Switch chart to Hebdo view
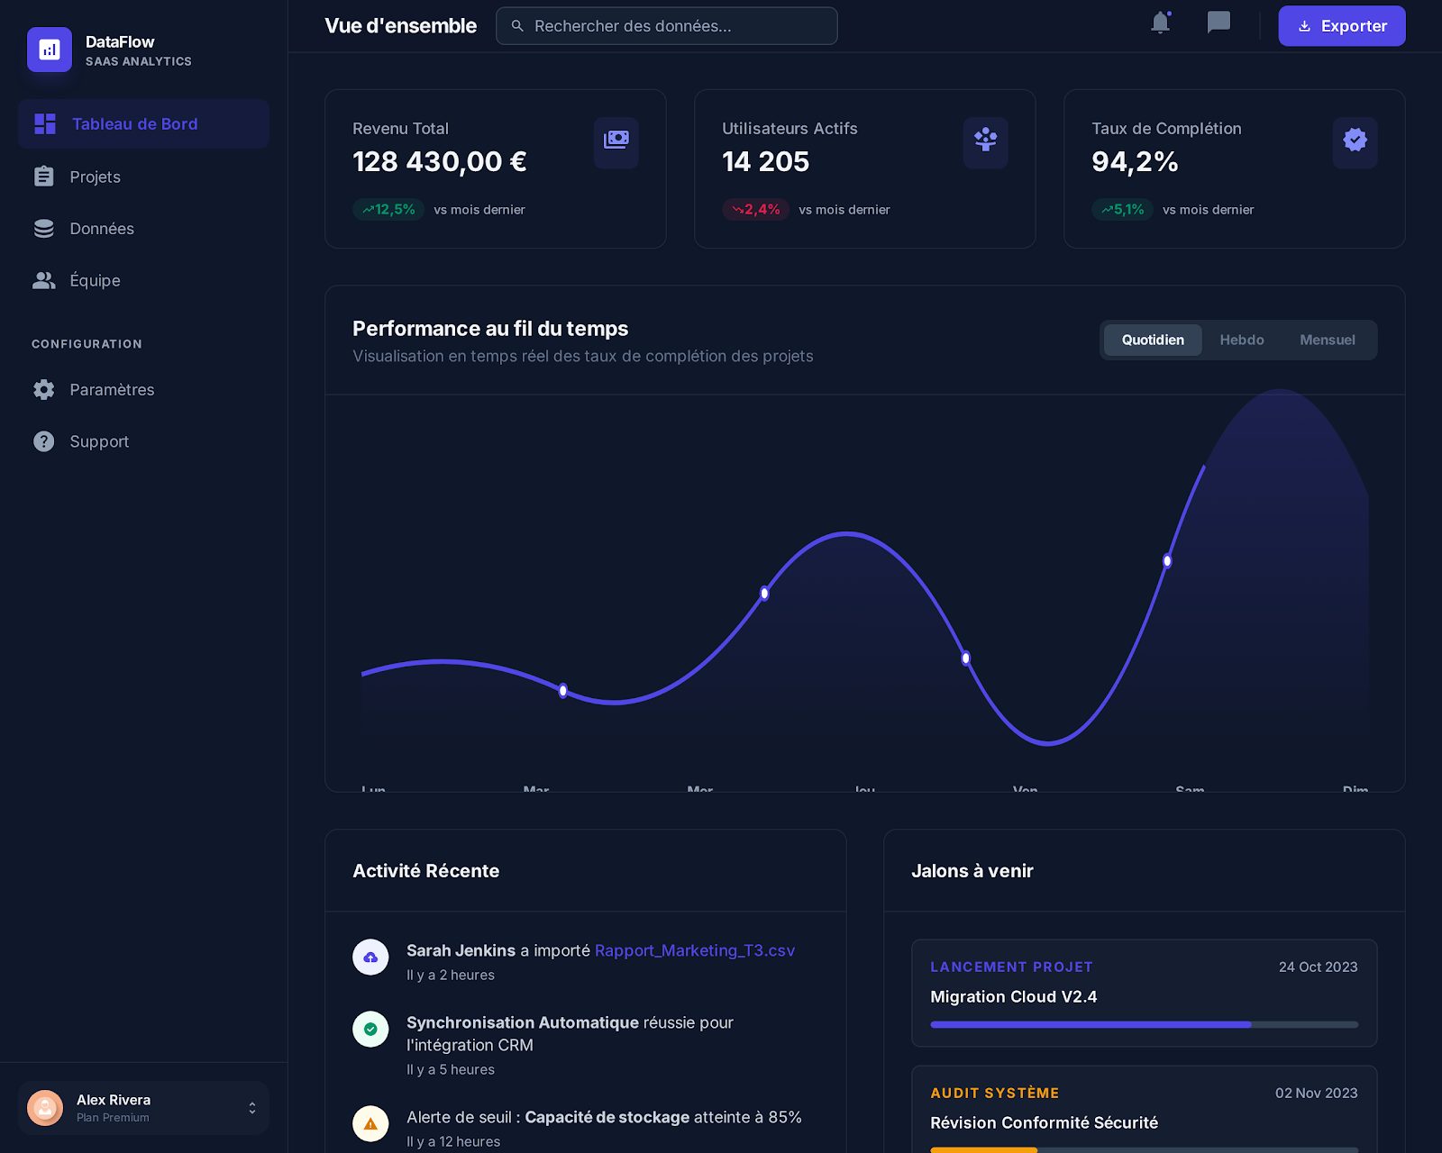This screenshot has height=1153, width=1442. pyautogui.click(x=1242, y=340)
